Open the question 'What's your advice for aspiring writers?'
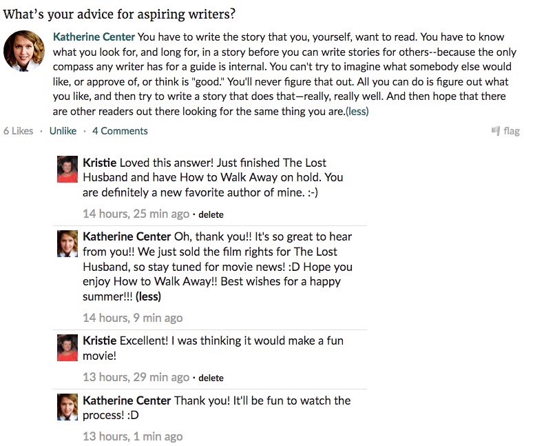 pos(118,14)
